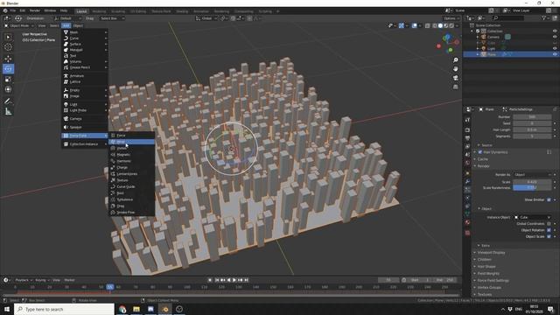Adjust the Scale Randomness slider
This screenshot has width=560, height=315.
tap(532, 187)
